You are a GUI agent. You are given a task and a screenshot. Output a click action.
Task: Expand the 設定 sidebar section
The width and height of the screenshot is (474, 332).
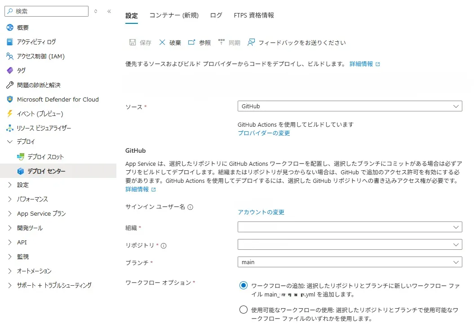click(10, 185)
